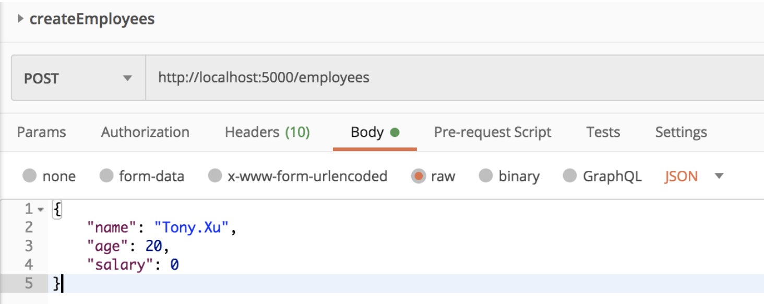Choose the form-data radio option
The image size is (764, 304).
pyautogui.click(x=106, y=176)
